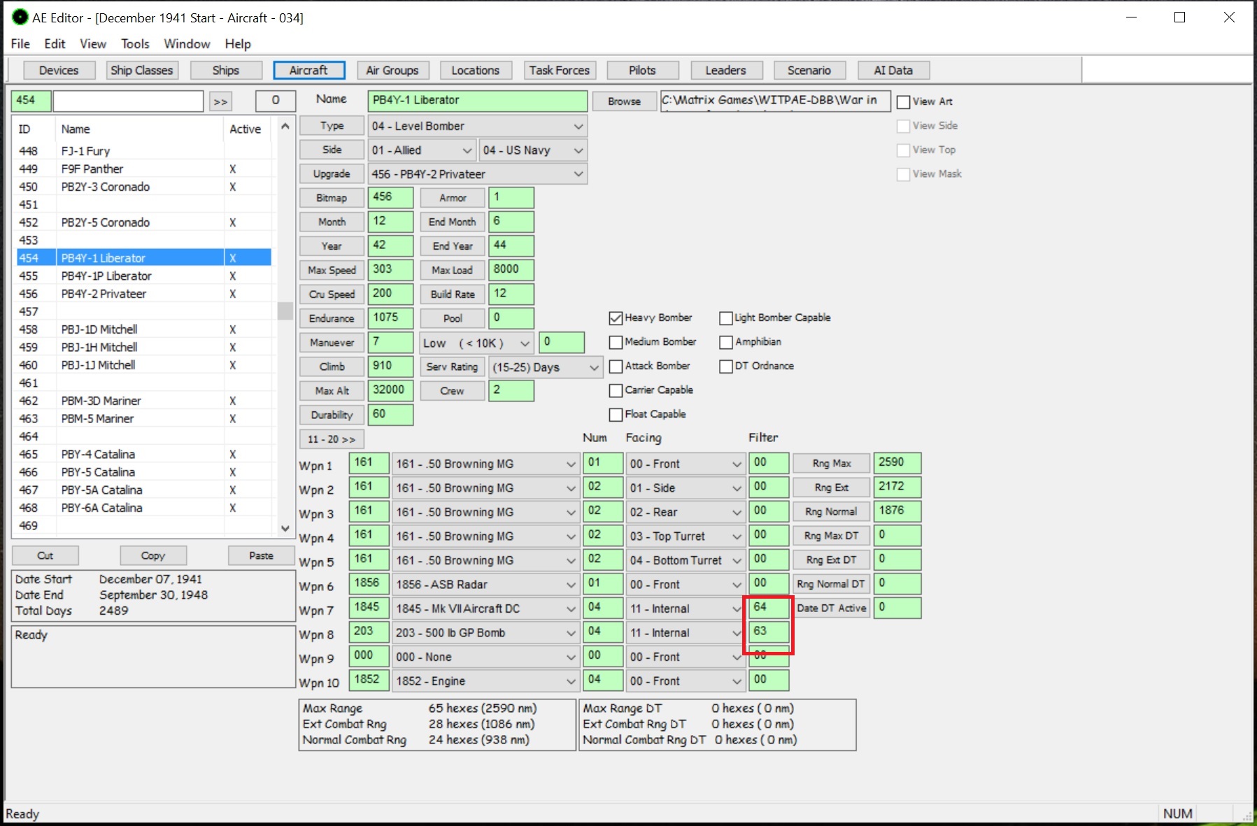The height and width of the screenshot is (826, 1257).
Task: Open Wpn 6 ASB Radar device dropdown
Action: point(485,585)
